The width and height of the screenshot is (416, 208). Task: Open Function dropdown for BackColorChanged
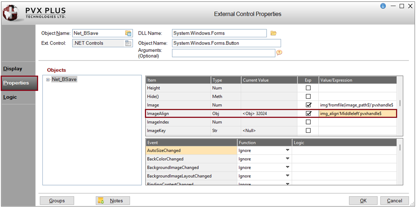click(x=288, y=159)
